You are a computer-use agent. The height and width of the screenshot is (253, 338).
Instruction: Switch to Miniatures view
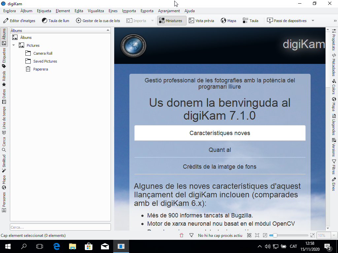[x=172, y=21]
